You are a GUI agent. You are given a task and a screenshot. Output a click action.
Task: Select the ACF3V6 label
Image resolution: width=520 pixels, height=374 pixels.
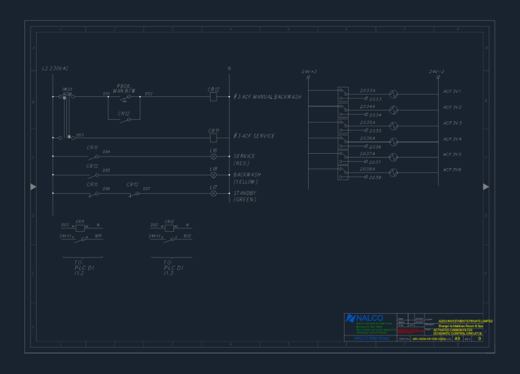pos(452,169)
